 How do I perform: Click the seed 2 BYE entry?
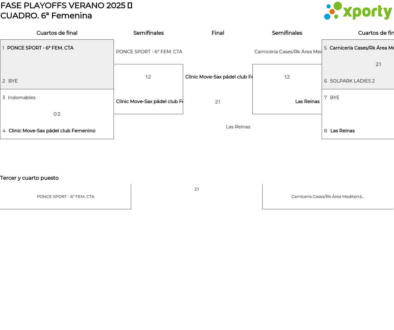[13, 81]
